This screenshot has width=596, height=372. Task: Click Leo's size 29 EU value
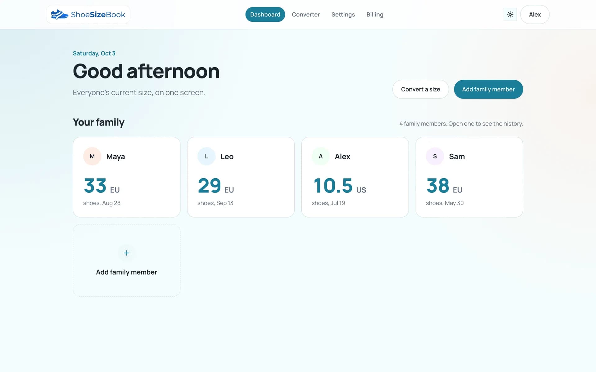point(216,186)
